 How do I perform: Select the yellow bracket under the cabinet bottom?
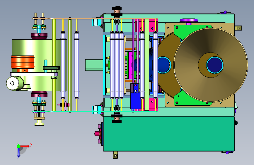[115, 155]
